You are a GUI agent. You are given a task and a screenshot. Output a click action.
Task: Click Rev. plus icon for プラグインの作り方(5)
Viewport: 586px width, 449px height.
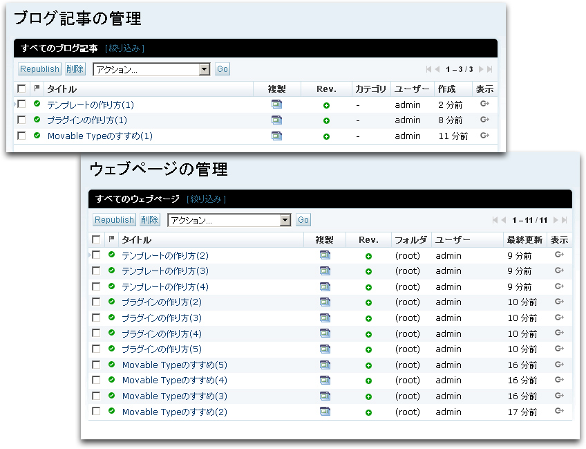click(x=368, y=349)
